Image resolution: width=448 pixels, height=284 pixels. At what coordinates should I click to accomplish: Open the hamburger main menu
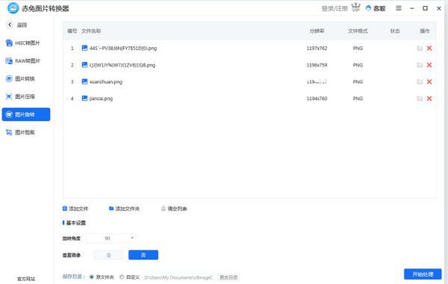(x=399, y=8)
